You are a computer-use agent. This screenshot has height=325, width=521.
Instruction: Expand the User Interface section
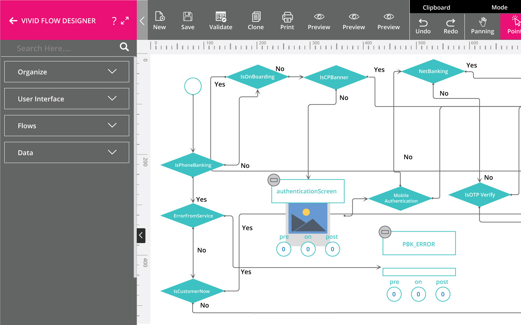coord(67,99)
